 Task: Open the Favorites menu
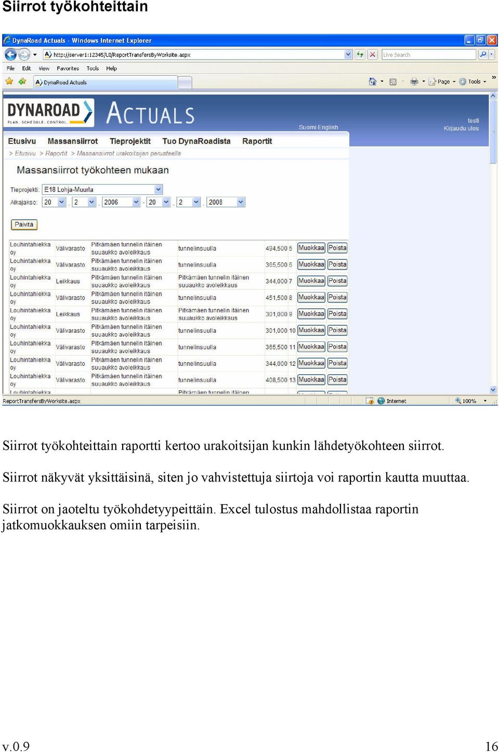pos(68,68)
